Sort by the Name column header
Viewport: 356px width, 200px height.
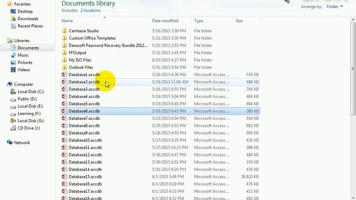(x=67, y=21)
